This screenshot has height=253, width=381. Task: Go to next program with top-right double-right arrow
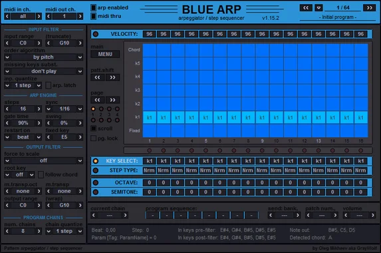pos(369,8)
